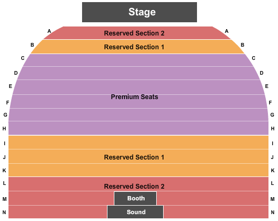Click lower Reserved Section 2 label
The width and height of the screenshot is (278, 221).
coord(134,187)
